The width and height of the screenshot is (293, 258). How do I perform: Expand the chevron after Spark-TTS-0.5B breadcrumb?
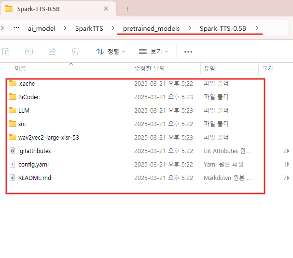257,28
